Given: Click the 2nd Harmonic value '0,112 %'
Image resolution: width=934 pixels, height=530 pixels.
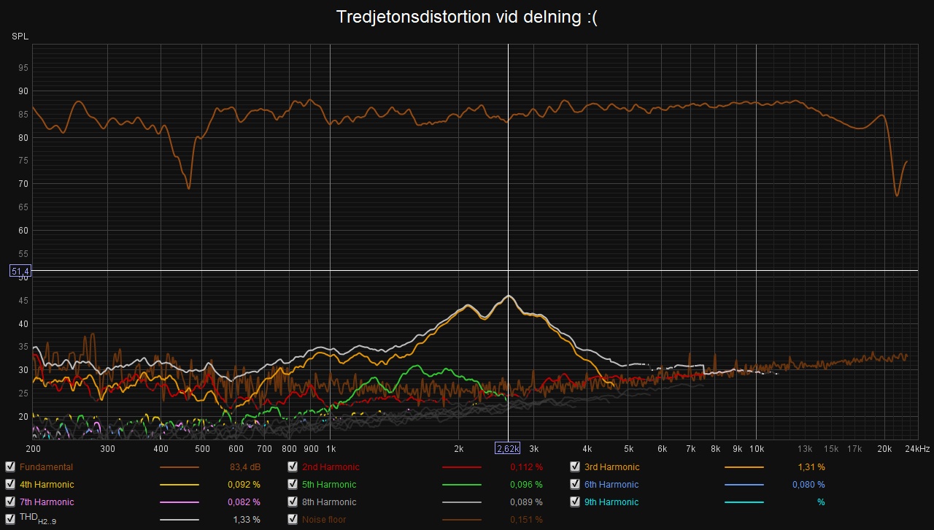Looking at the screenshot, I should pyautogui.click(x=525, y=467).
